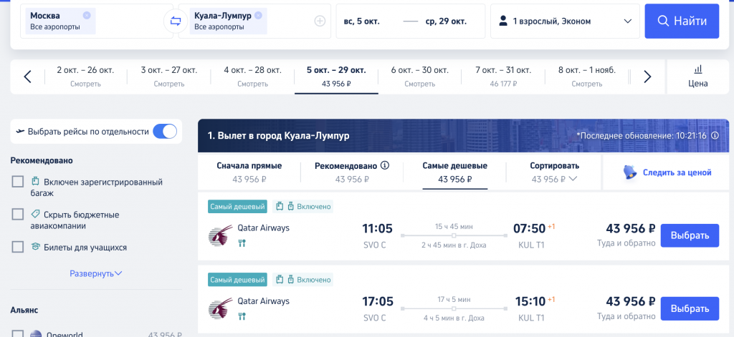The image size is (734, 337).
Task: Swap origin and destination cities icon
Action: (176, 21)
